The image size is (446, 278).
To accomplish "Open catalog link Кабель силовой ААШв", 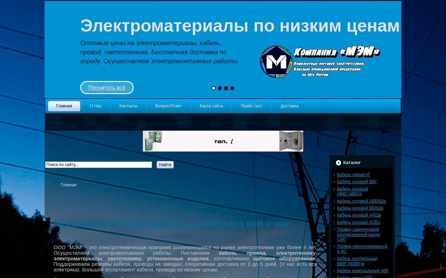I will pyautogui.click(x=359, y=215).
